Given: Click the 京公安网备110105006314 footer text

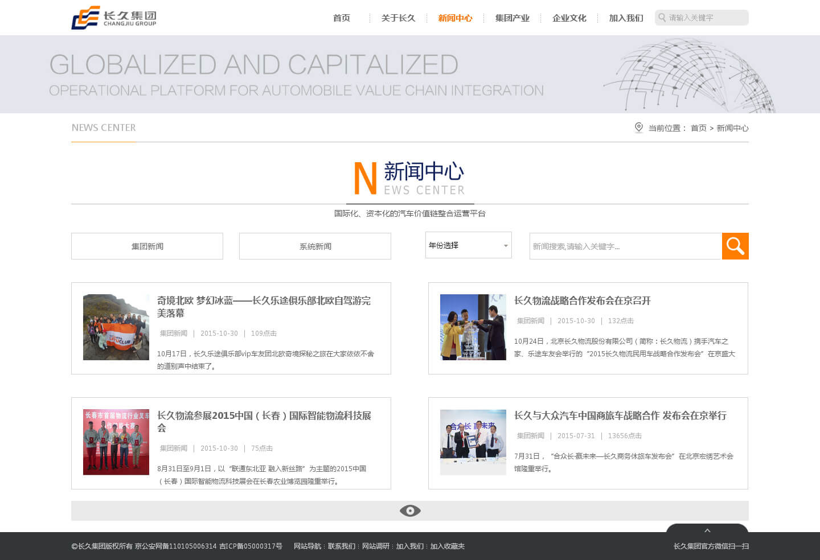Looking at the screenshot, I should point(175,546).
